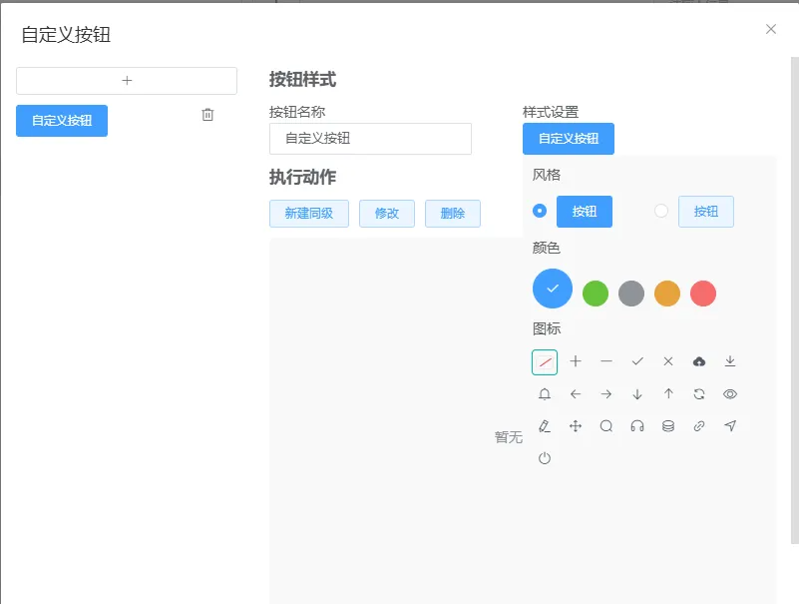Pick the down arrow icon

click(637, 393)
